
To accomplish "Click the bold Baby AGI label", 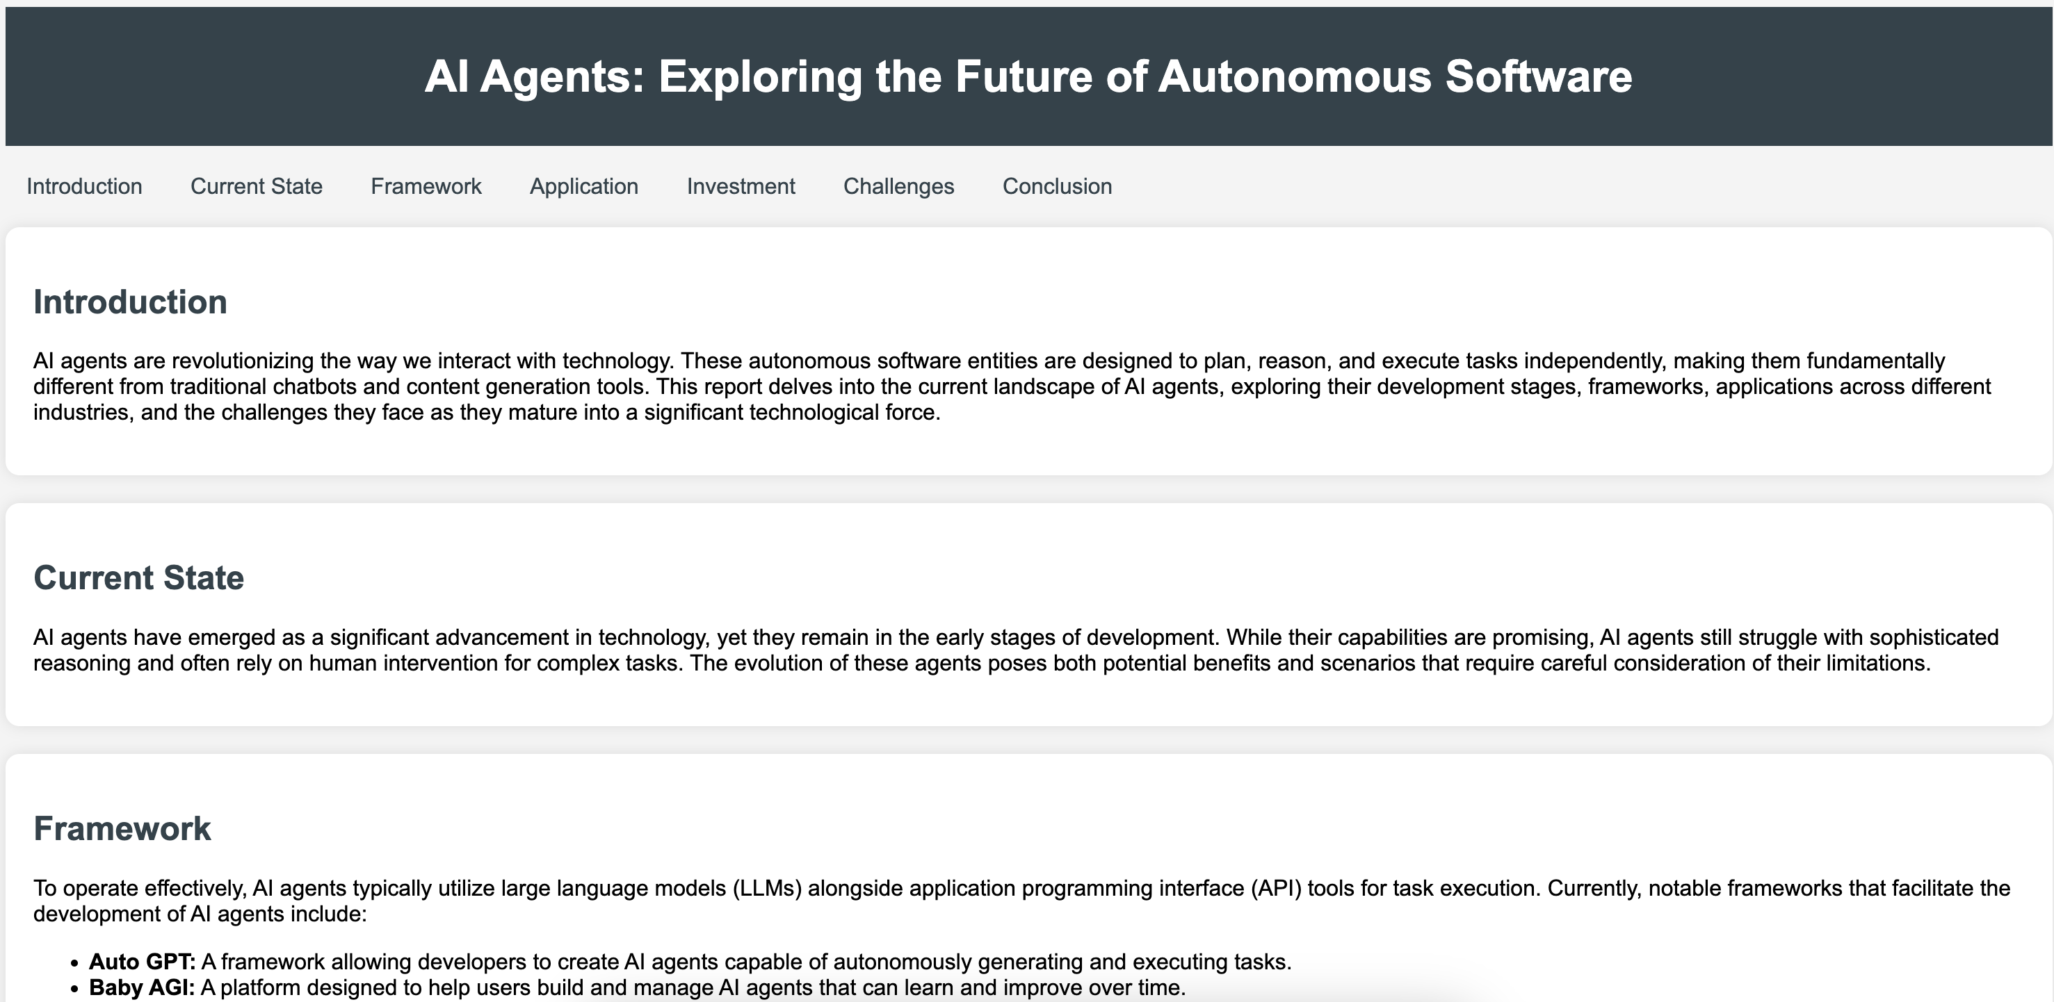I will pos(142,987).
